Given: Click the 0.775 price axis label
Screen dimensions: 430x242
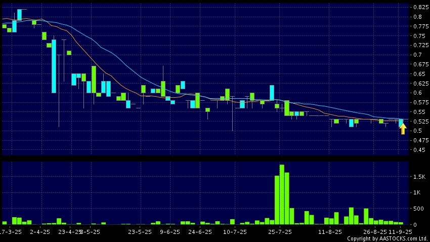Looking at the screenshot, I should pyautogui.click(x=421, y=26).
